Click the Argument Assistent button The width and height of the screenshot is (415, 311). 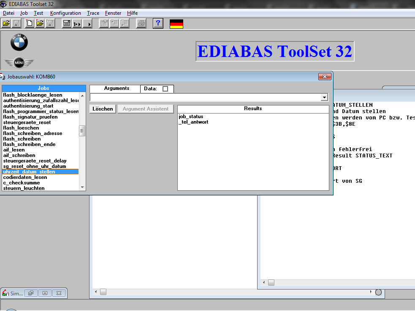[146, 109]
